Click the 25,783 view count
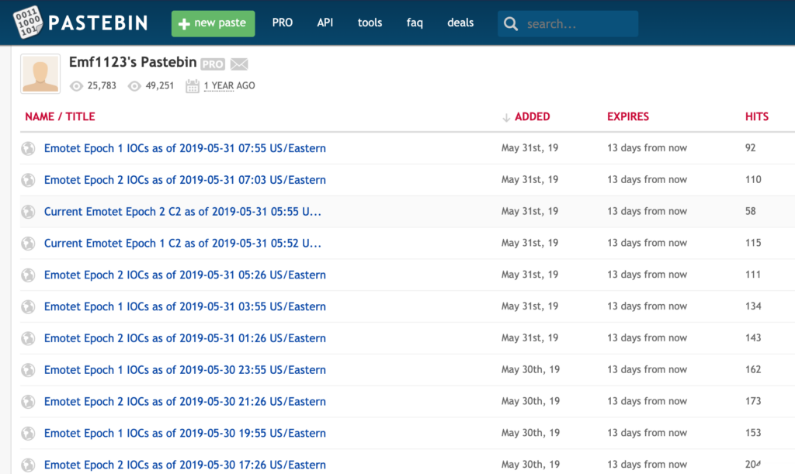 coord(102,85)
